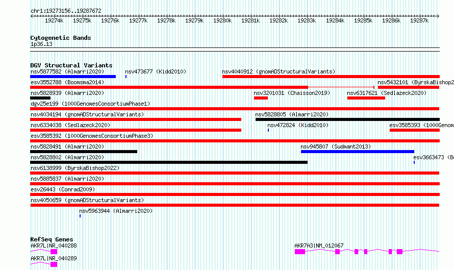The image size is (454, 270).
Task: Click the nsv4040912 gnomADStructuralVariants label
Action: [x=279, y=71]
